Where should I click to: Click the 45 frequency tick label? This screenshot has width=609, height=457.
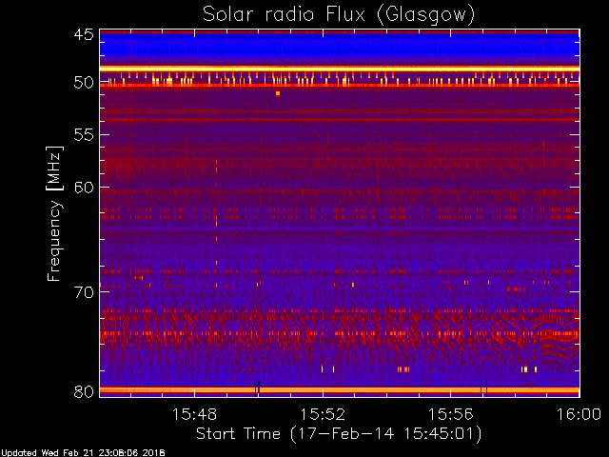pos(84,34)
